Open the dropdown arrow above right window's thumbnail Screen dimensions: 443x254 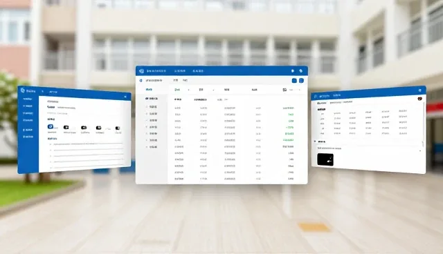pyautogui.click(x=420, y=151)
